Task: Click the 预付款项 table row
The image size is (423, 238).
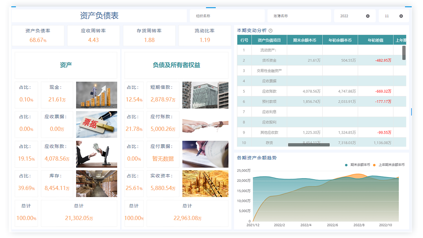Action: point(321,102)
